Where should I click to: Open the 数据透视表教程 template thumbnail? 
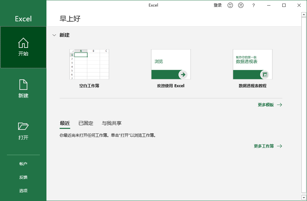click(253, 64)
